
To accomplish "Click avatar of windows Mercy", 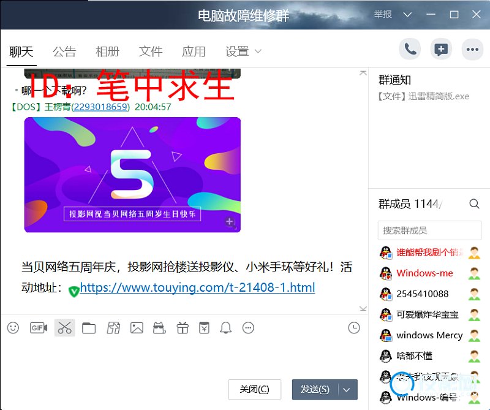I will [x=386, y=335].
